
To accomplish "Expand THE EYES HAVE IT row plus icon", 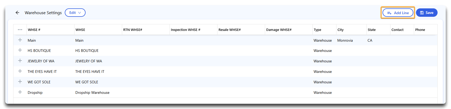I will tap(20, 71).
